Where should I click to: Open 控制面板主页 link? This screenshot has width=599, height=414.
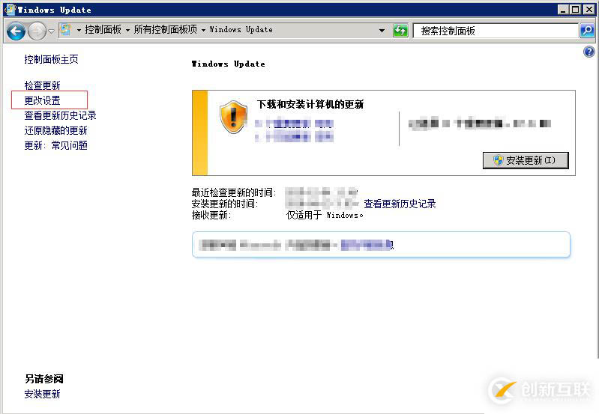(51, 59)
